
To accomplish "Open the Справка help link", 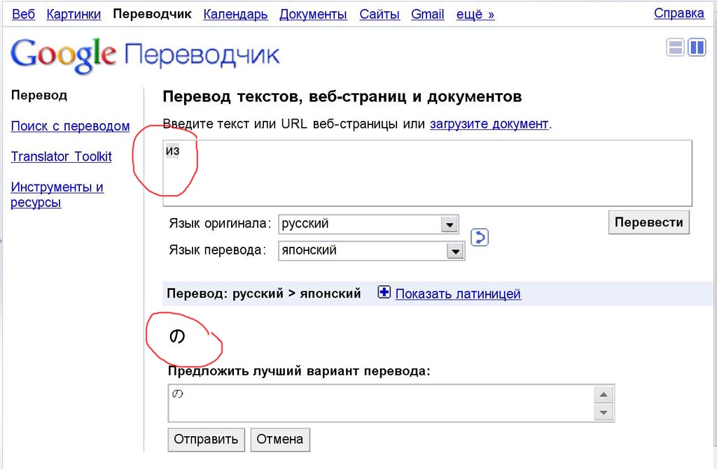I will pos(678,13).
